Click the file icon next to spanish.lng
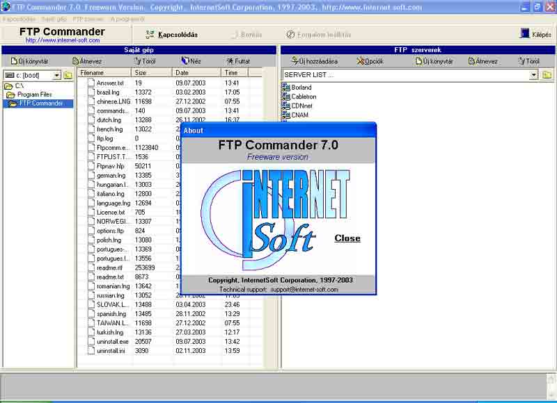This screenshot has width=557, height=403. coord(91,313)
